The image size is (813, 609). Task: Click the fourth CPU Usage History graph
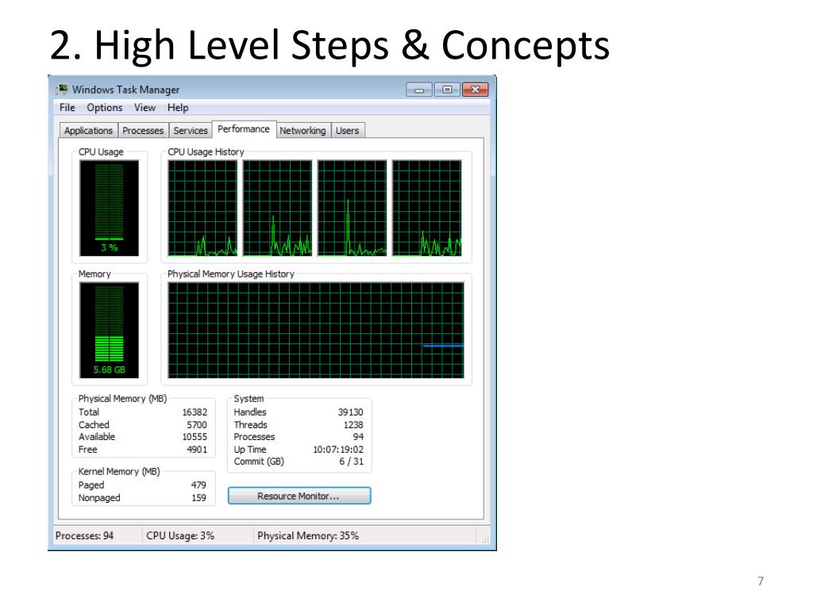tap(426, 208)
